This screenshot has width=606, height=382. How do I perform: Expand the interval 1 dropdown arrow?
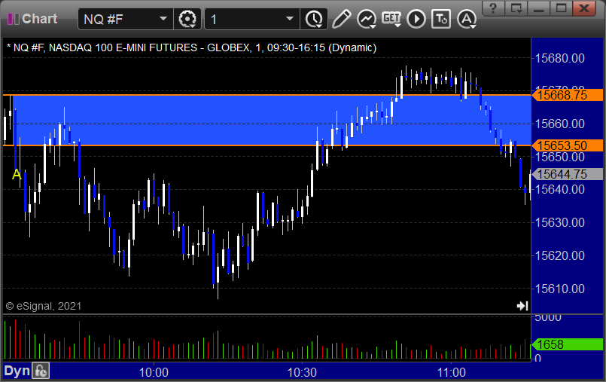290,19
